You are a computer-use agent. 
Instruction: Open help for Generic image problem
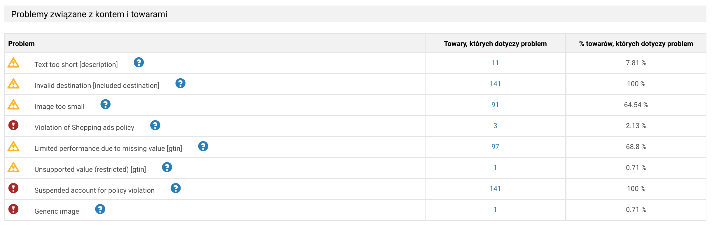coord(100,209)
